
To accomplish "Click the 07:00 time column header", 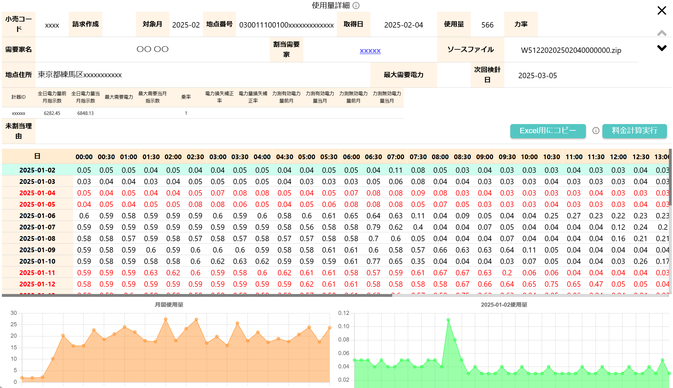I will point(396,157).
